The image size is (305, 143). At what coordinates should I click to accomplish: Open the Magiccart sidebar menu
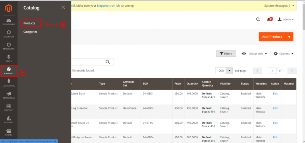[9, 46]
